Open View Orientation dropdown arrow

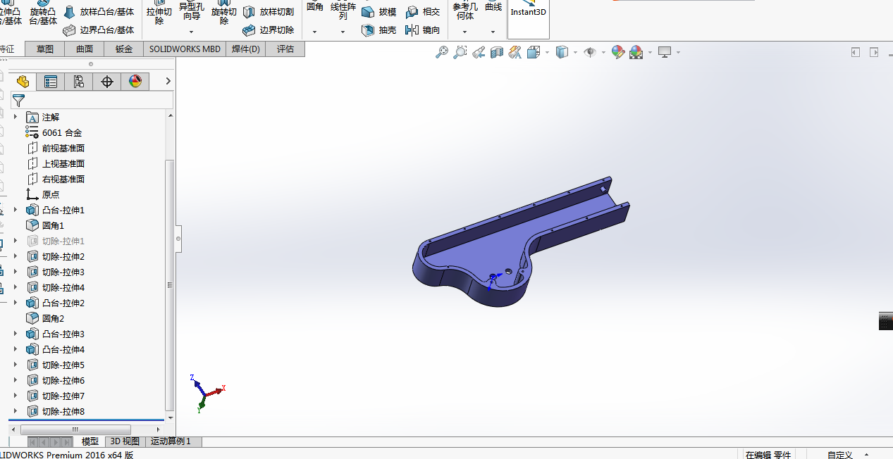[x=547, y=53]
